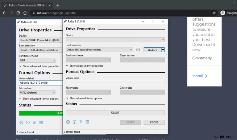Click the '0 devices found' status text

tap(72, 132)
